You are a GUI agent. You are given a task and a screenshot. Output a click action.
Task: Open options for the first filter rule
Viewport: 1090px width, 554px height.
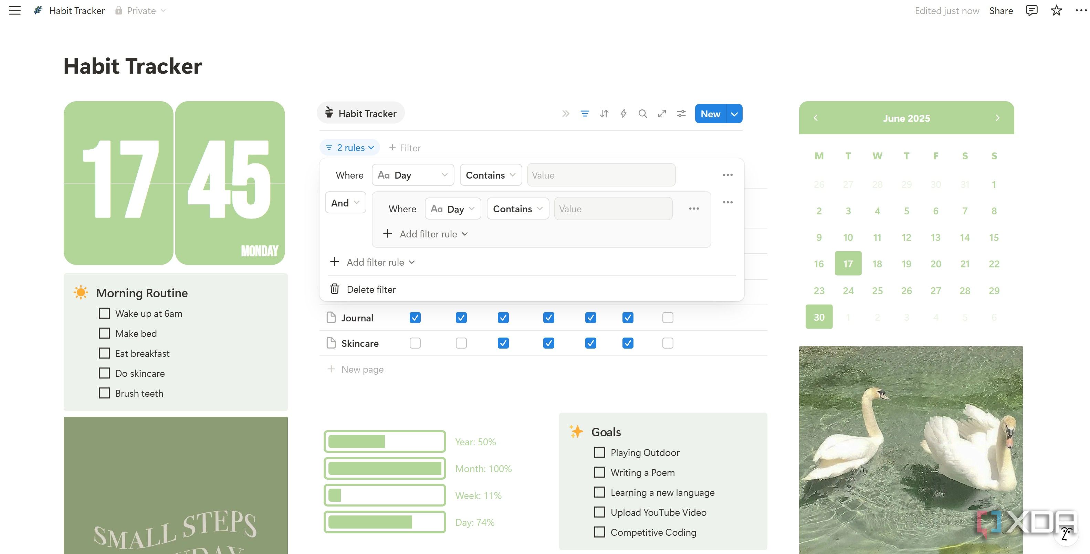click(x=727, y=175)
